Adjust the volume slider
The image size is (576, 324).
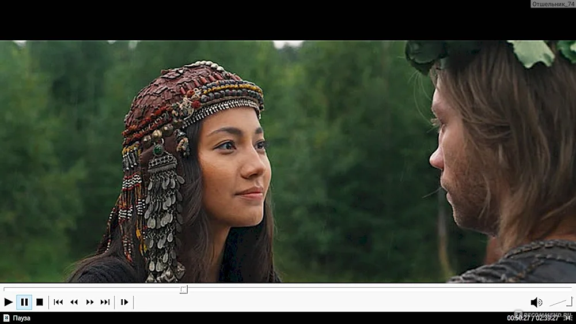click(561, 302)
